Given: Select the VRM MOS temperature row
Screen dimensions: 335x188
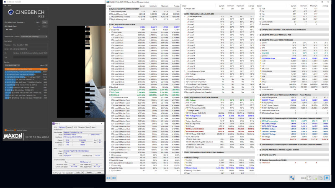Looking at the screenshot, I should 294,53.
